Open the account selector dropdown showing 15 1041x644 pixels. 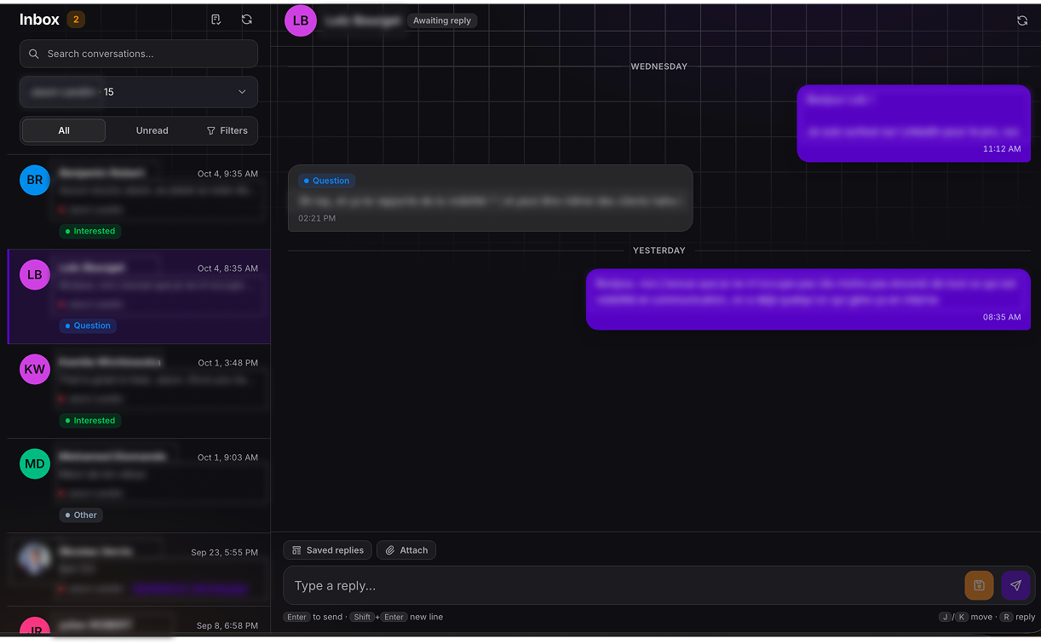pyautogui.click(x=139, y=92)
